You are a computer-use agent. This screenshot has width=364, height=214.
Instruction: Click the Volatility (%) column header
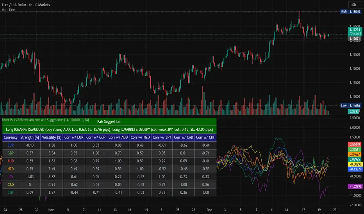pyautogui.click(x=52, y=137)
